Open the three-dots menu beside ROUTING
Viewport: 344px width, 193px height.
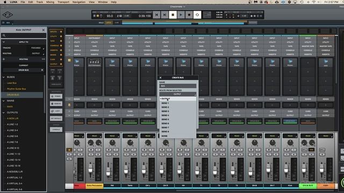pyautogui.click(x=43, y=59)
